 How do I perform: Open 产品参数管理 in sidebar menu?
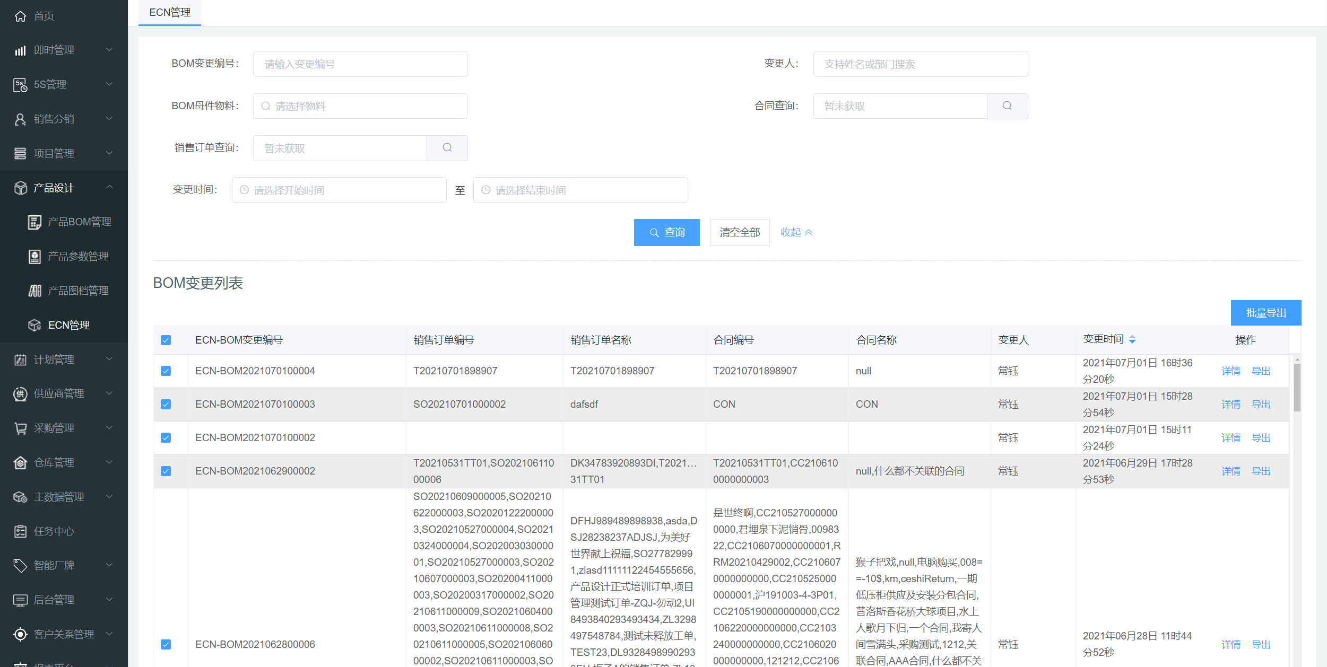(78, 257)
